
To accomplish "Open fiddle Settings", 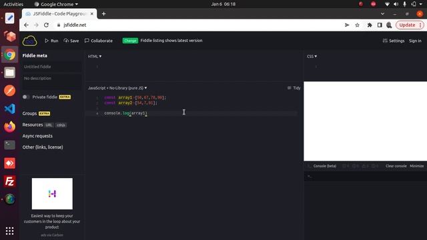I will tap(394, 41).
